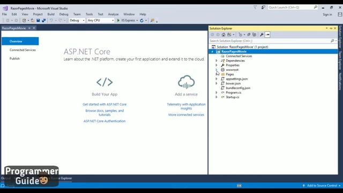The image size is (343, 193).
Task: Click the Build Your App code brackets icon
Action: (105, 82)
